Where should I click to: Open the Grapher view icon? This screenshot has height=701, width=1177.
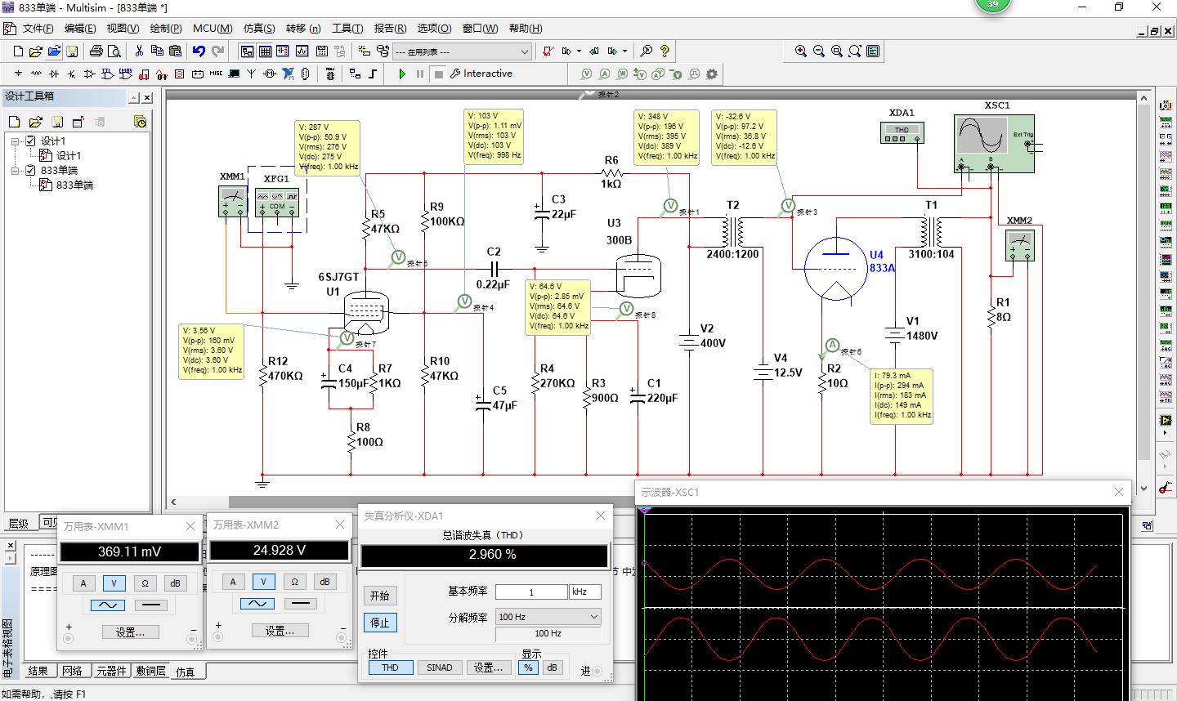coord(302,51)
